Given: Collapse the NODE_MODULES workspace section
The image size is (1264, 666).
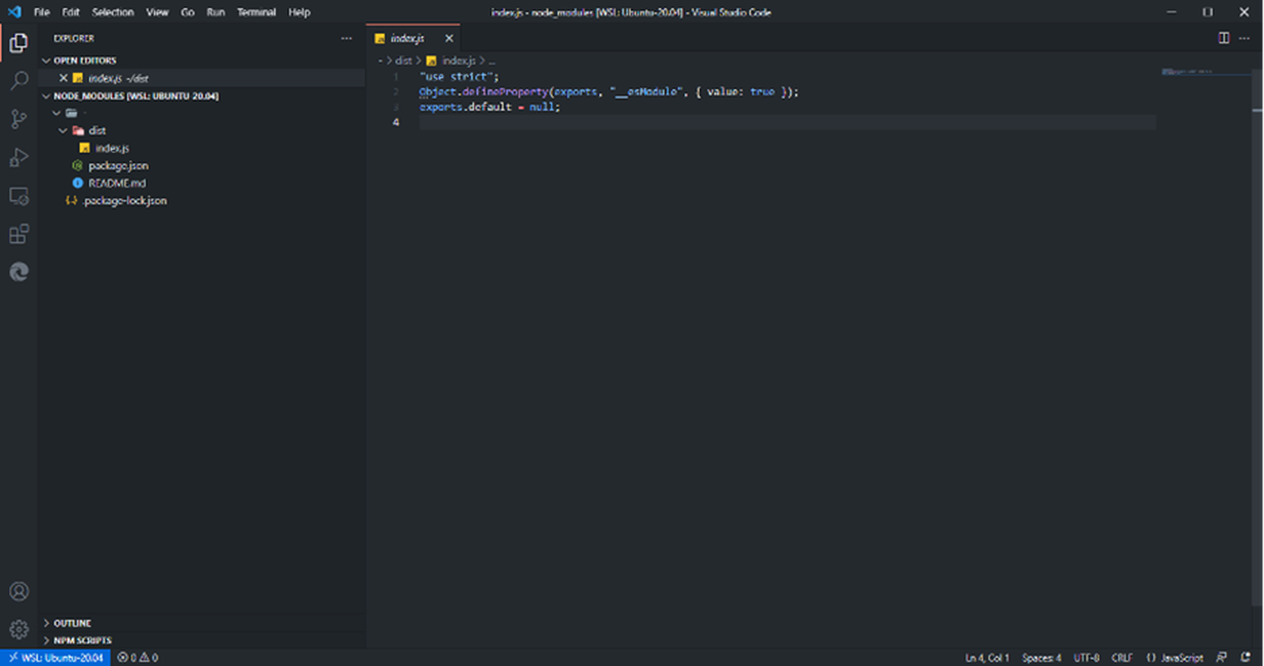Looking at the screenshot, I should click(x=46, y=96).
